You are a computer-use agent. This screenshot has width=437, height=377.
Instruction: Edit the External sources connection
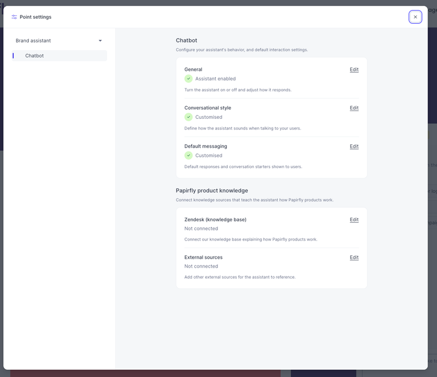pyautogui.click(x=354, y=258)
